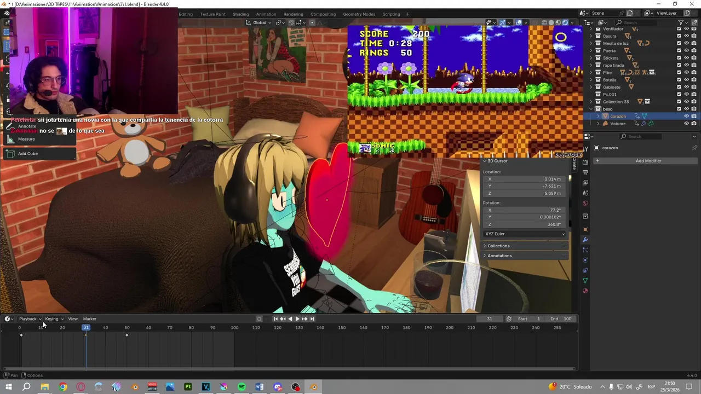Open the outliner filter dropdown
Image resolution: width=701 pixels, height=394 pixels.
(682, 22)
